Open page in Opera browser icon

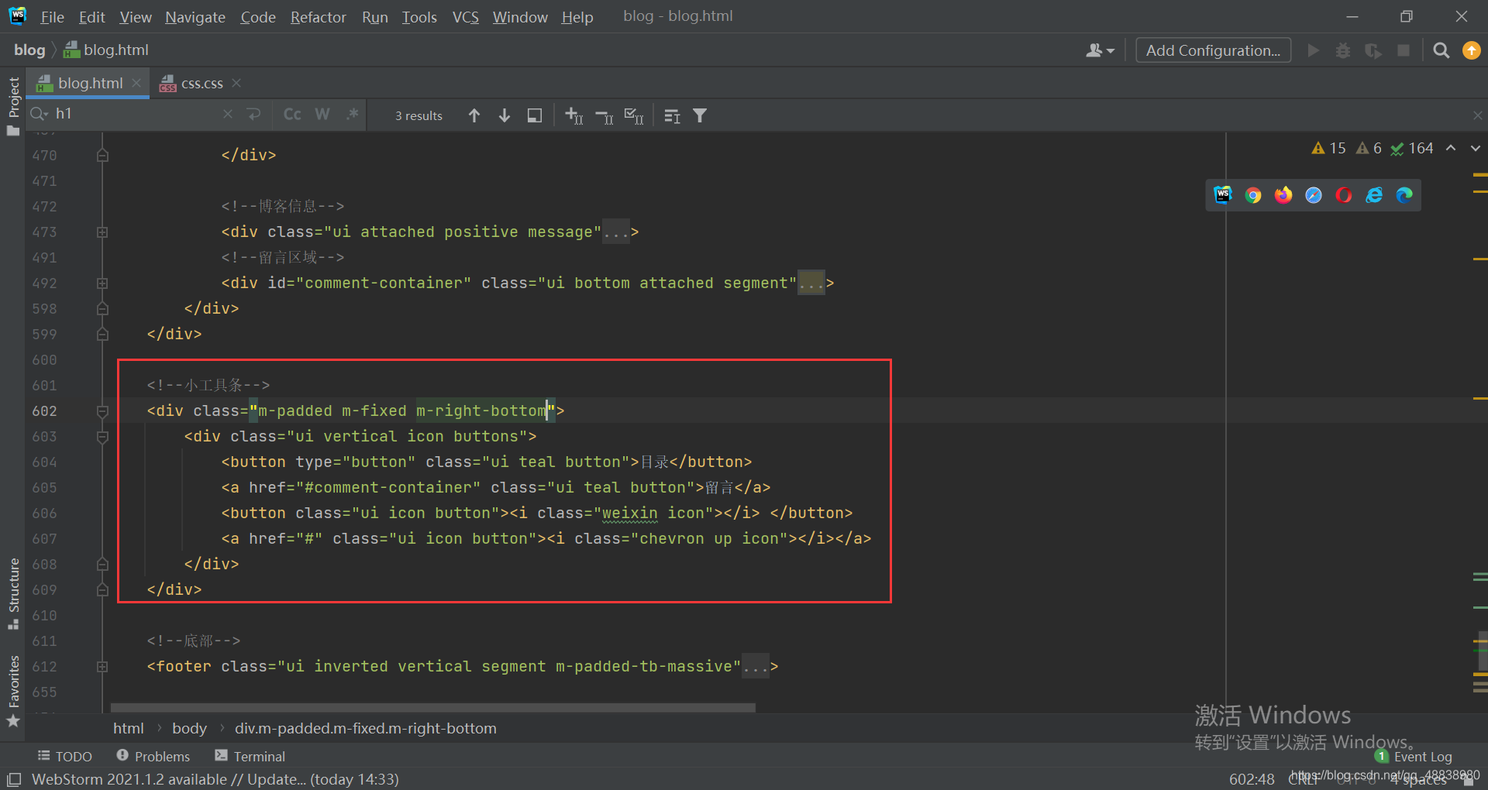(1344, 195)
